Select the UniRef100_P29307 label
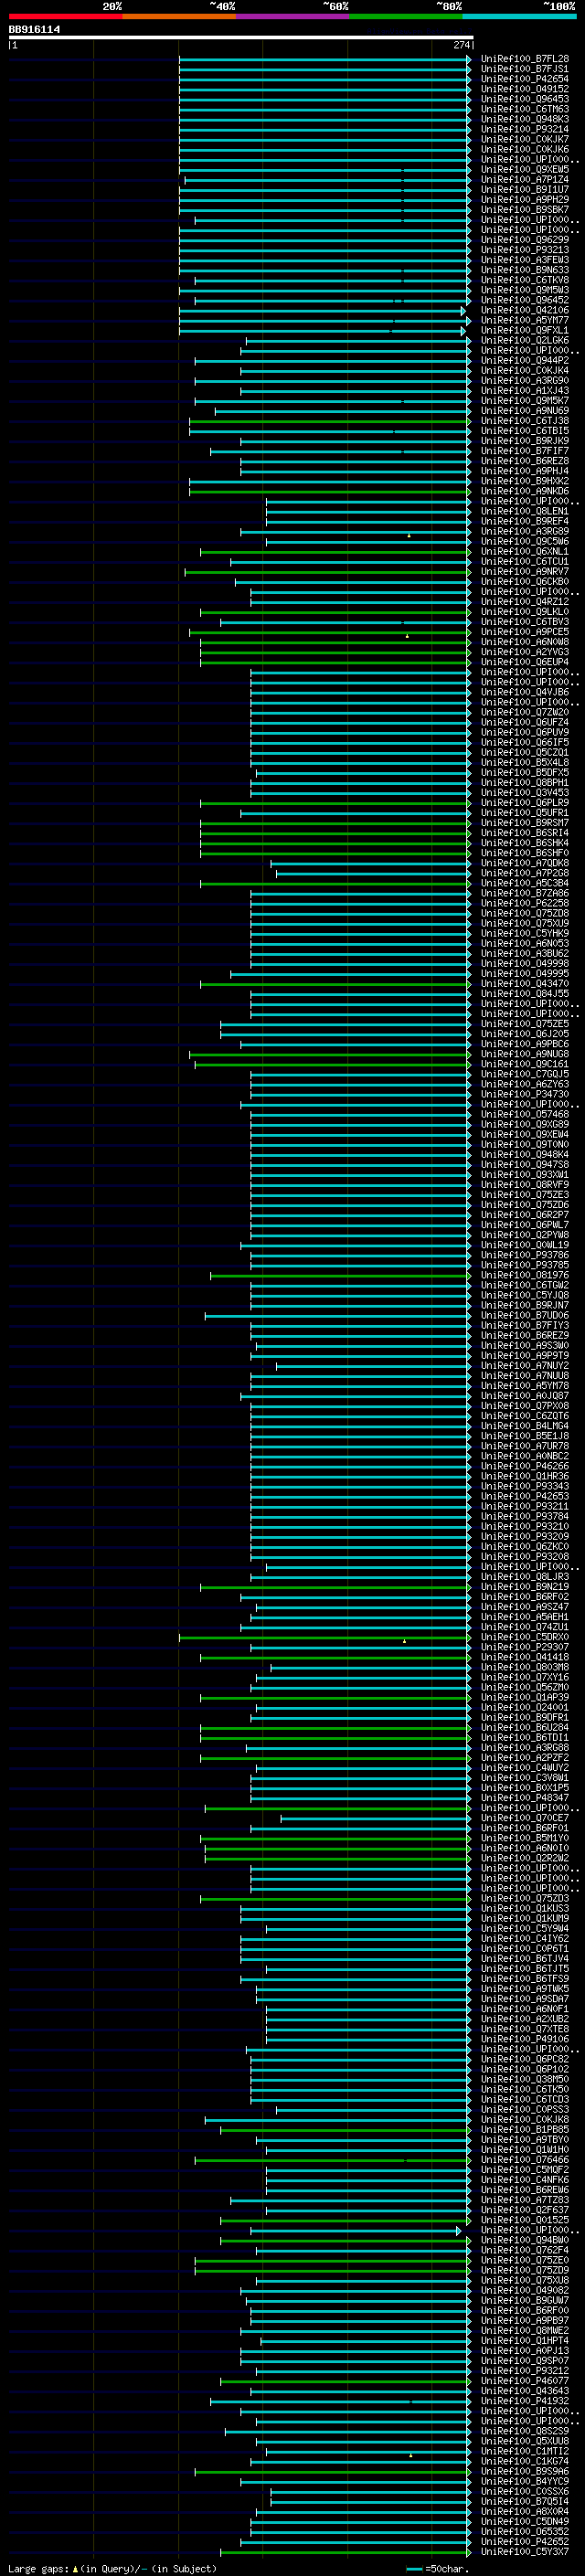The width and height of the screenshot is (585, 2576). click(525, 1647)
